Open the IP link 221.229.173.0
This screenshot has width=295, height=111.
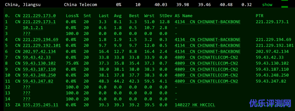pos(39,16)
